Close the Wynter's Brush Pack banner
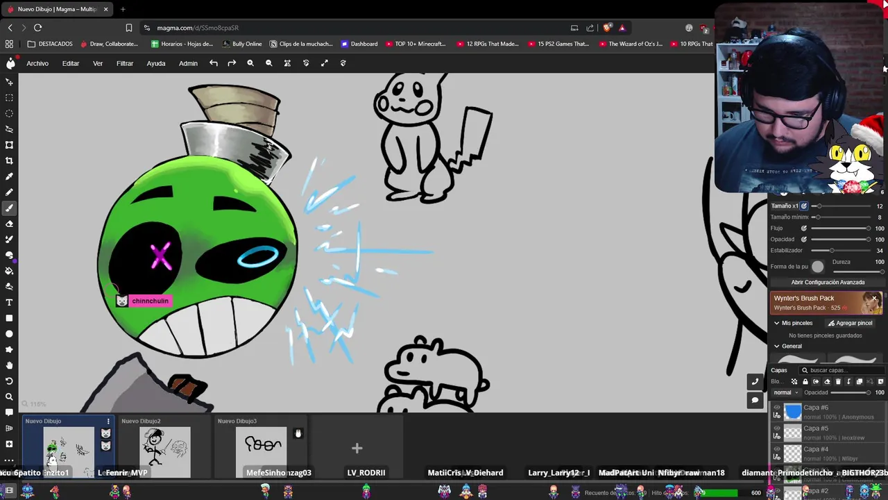 (875, 299)
